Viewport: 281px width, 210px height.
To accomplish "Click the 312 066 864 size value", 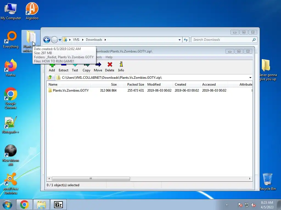I will click(x=108, y=90).
